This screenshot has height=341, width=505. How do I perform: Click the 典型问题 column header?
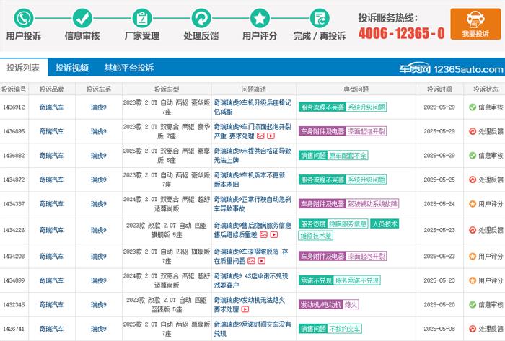[x=356, y=89]
